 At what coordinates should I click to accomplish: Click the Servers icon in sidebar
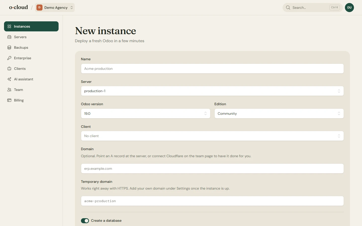click(x=9, y=37)
